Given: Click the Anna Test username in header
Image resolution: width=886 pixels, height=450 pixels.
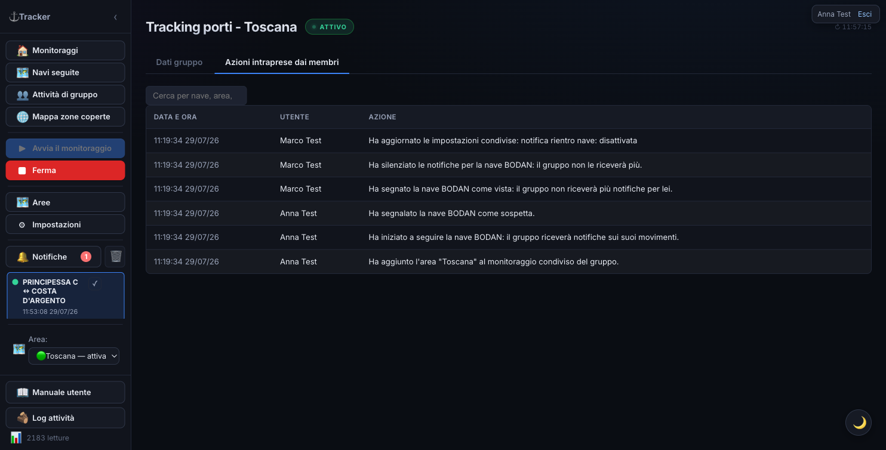Looking at the screenshot, I should (x=834, y=14).
